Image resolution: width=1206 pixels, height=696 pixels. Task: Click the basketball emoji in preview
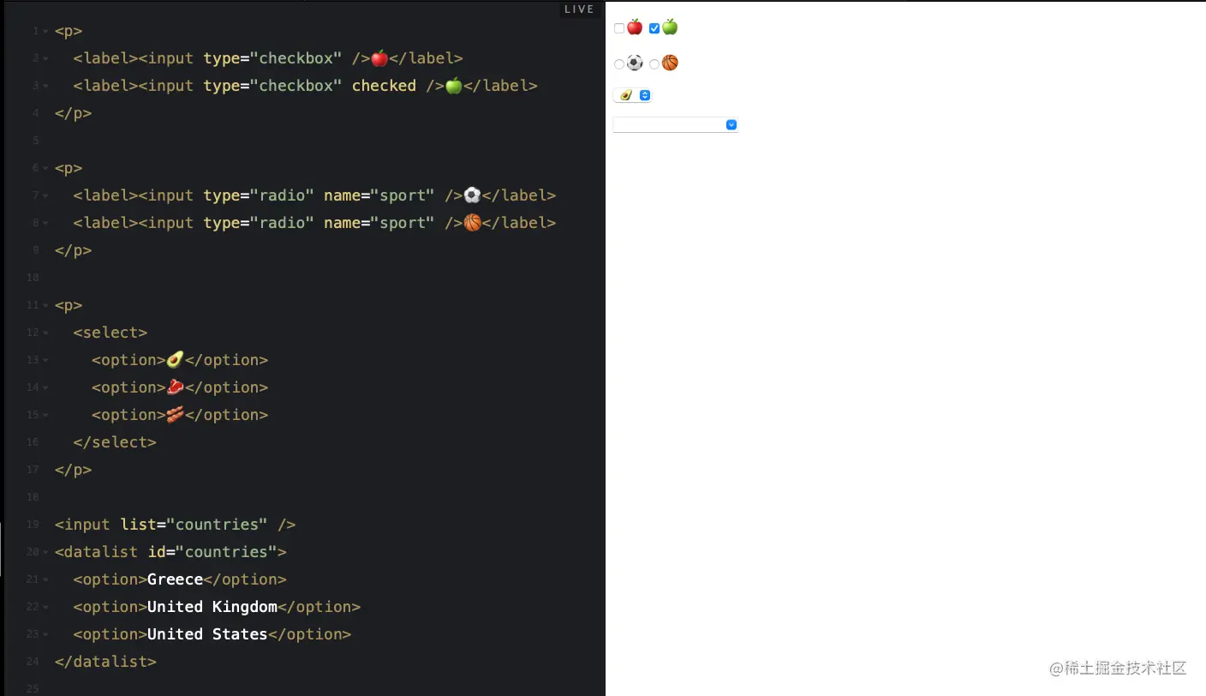click(x=670, y=63)
